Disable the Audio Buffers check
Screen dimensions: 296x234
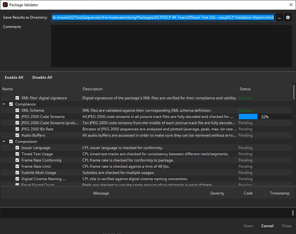(17, 135)
